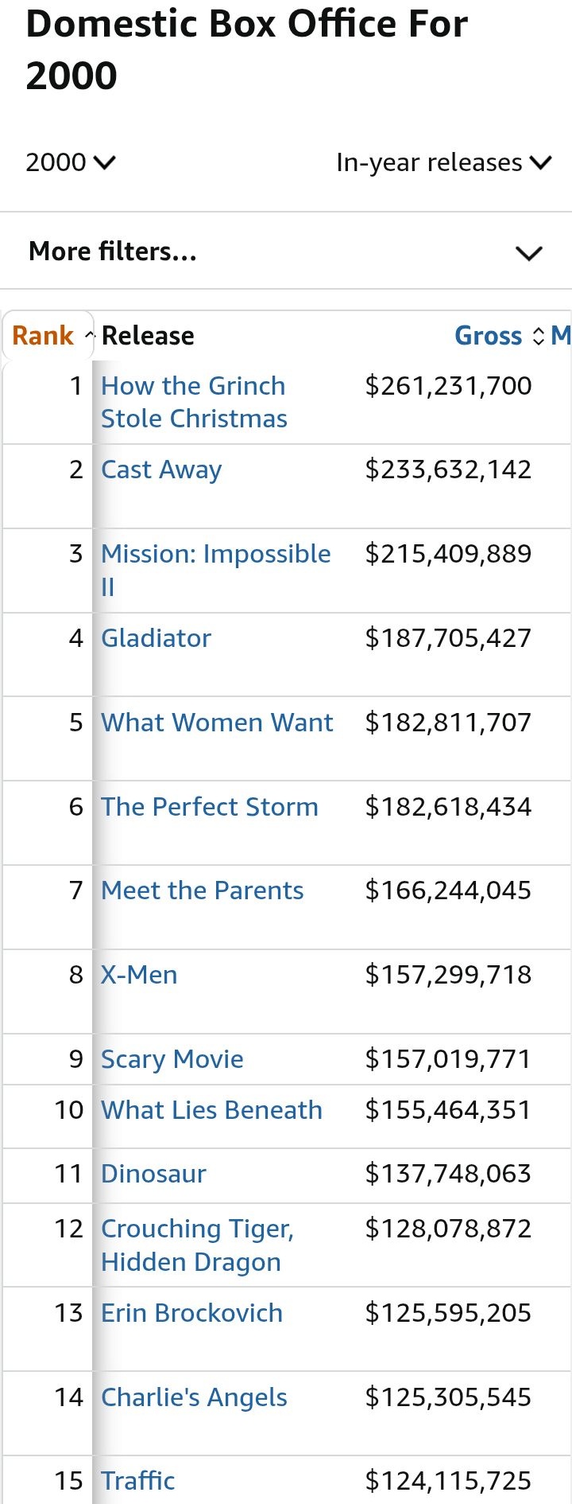
Task: Select the Meet the Parents link
Action: 202,890
